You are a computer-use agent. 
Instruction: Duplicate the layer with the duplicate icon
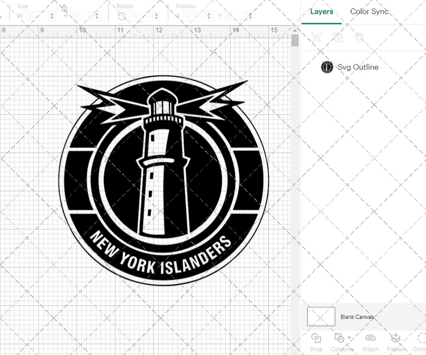[338, 37]
